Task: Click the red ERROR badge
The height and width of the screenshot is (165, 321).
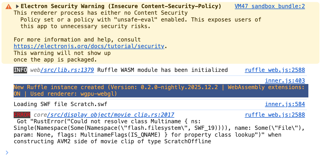Action: (x=22, y=115)
